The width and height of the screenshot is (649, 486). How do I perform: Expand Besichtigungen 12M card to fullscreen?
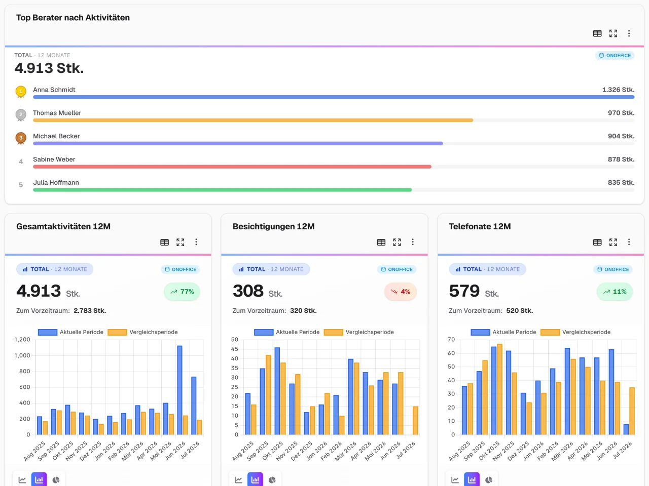[x=397, y=242]
